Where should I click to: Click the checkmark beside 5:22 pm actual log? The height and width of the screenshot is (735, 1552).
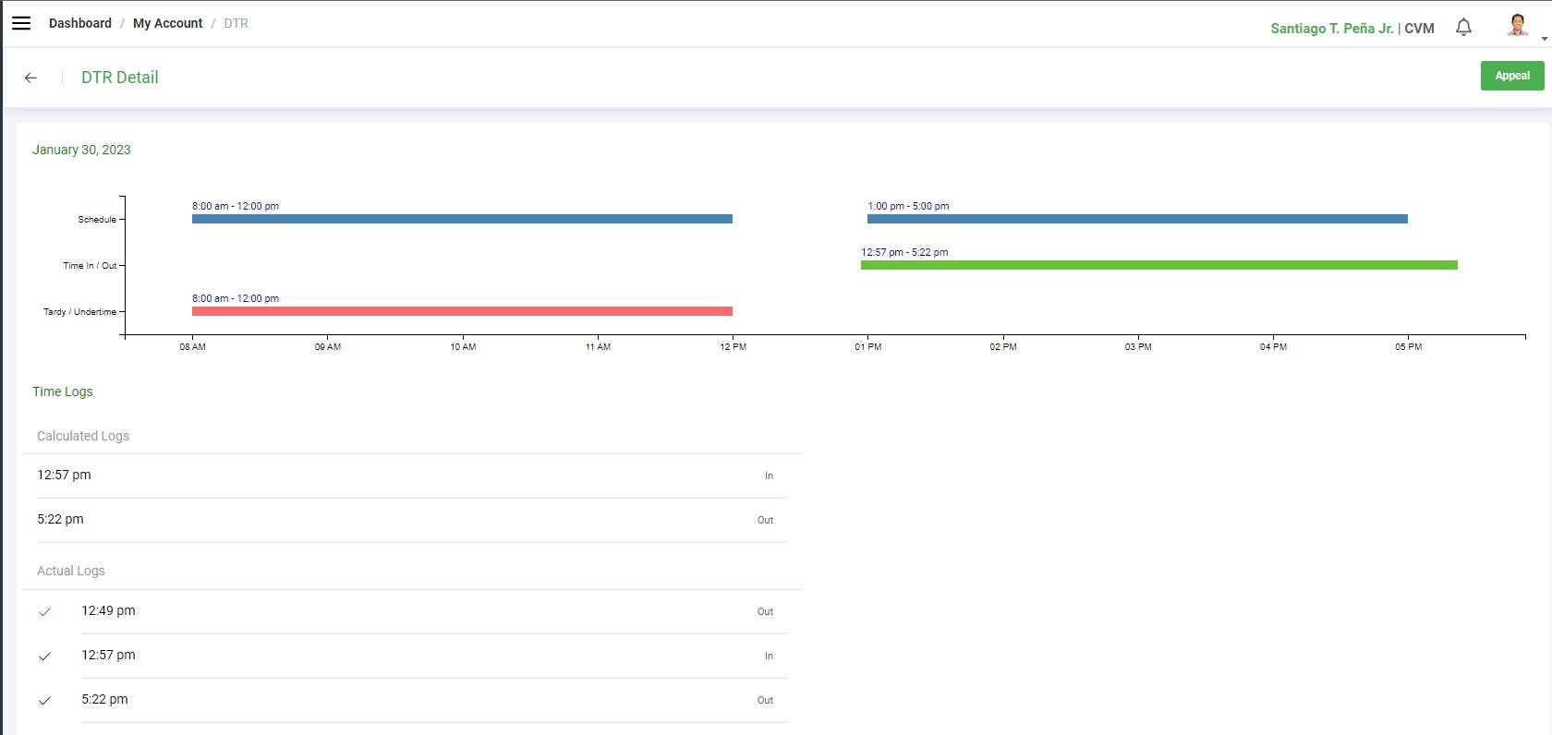(44, 701)
